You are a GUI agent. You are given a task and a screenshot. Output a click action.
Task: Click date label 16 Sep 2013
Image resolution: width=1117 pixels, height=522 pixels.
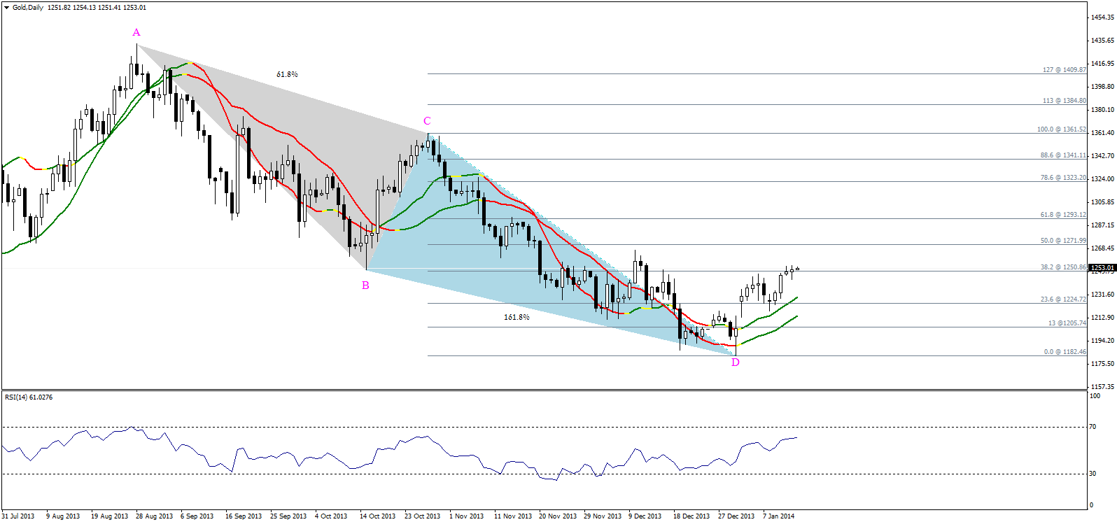tap(244, 516)
